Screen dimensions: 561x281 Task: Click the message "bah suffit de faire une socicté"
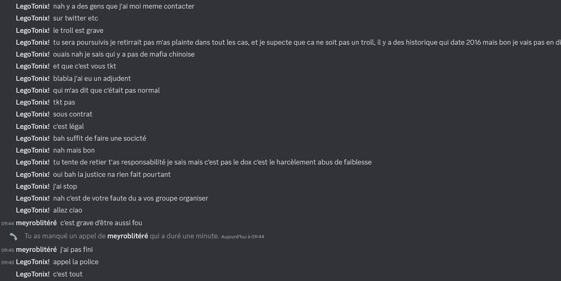pos(99,138)
